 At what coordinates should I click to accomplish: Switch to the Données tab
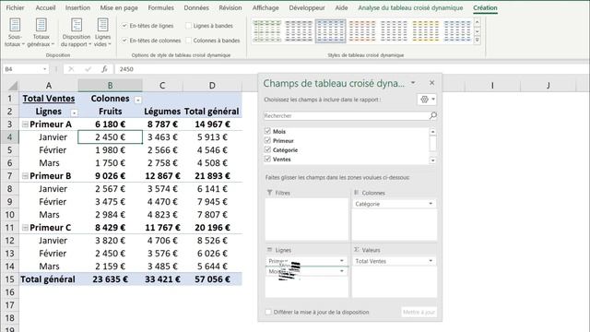tap(196, 7)
